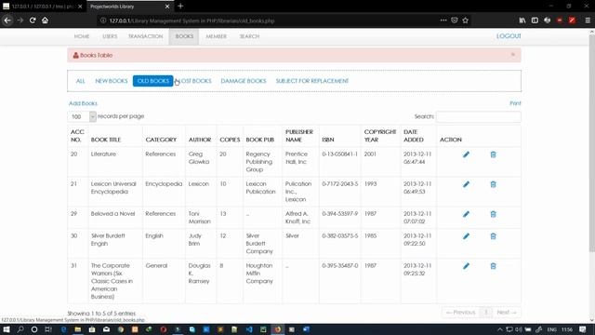Edit the Lexicon Universal Encyclopedia row
The width and height of the screenshot is (595, 335).
(x=466, y=184)
